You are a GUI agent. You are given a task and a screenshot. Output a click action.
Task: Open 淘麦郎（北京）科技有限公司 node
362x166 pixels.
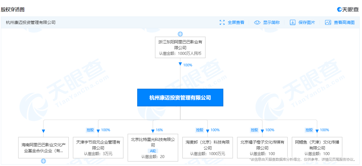[207, 147]
